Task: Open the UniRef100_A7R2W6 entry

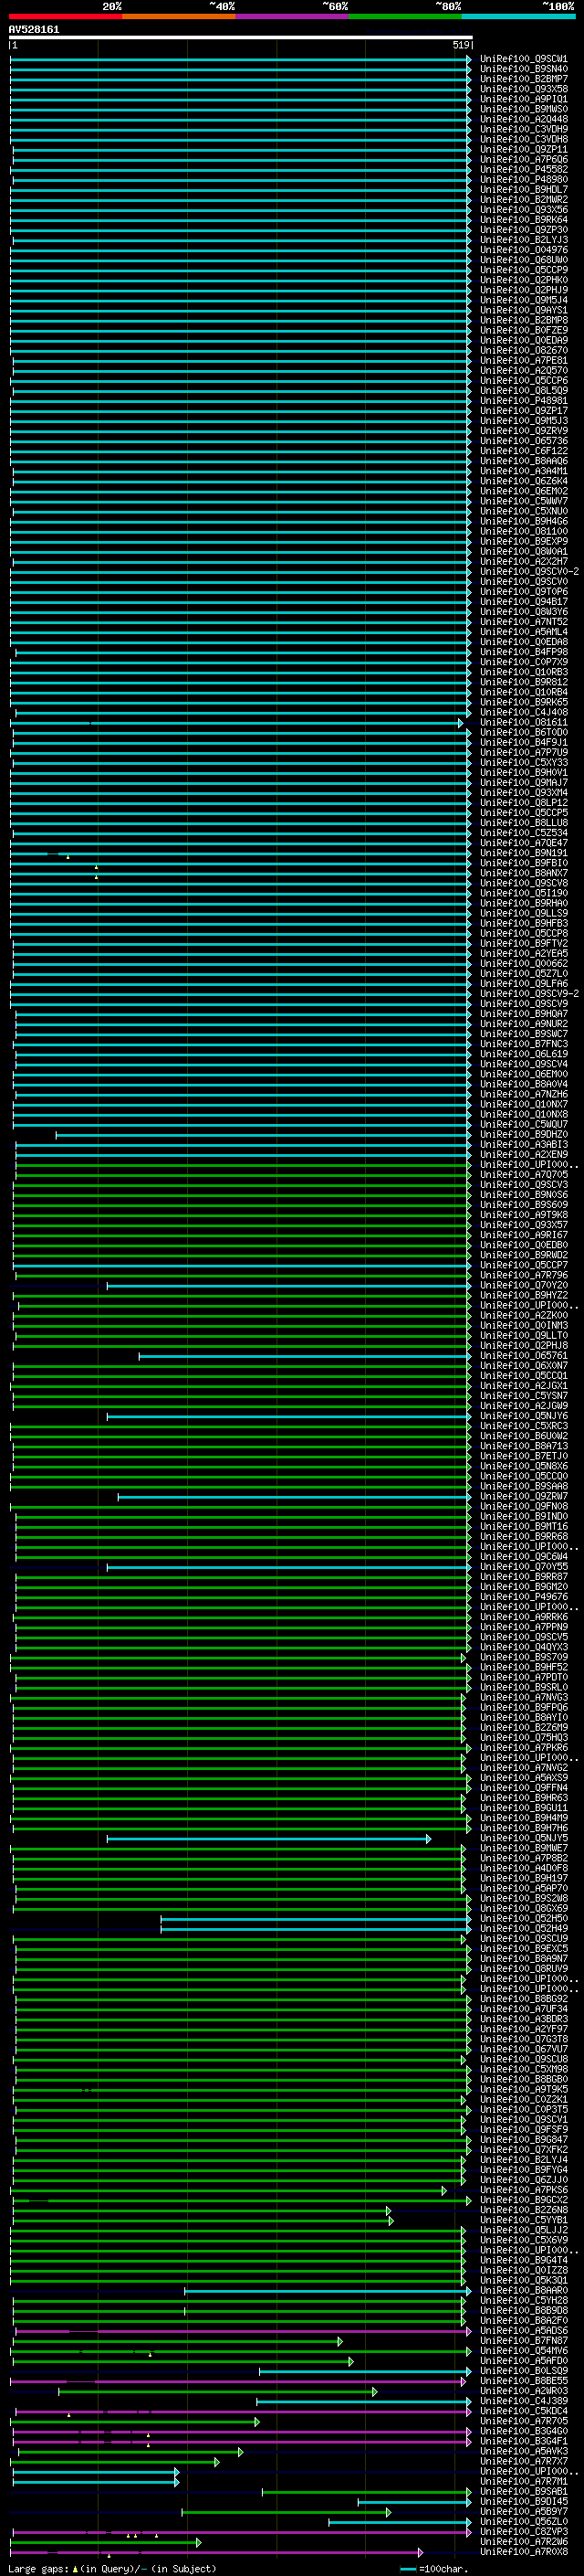Action: (523, 2541)
